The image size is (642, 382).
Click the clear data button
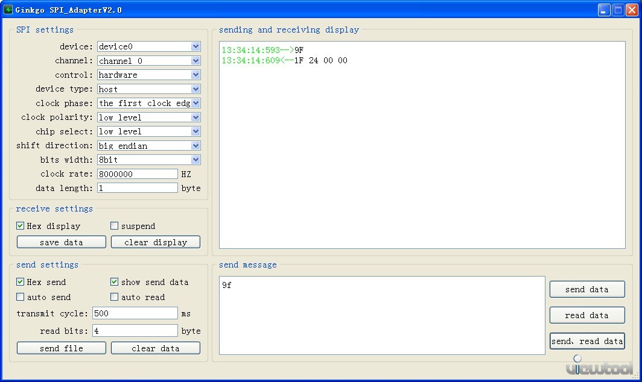(156, 348)
